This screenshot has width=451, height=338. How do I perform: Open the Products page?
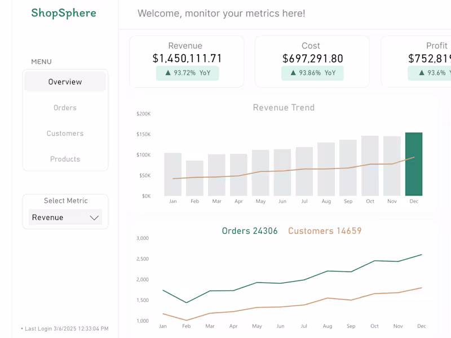64,159
